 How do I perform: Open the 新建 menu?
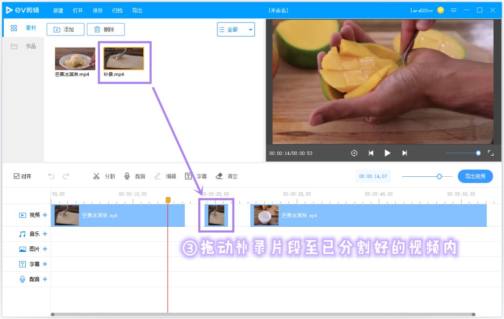pyautogui.click(x=58, y=11)
